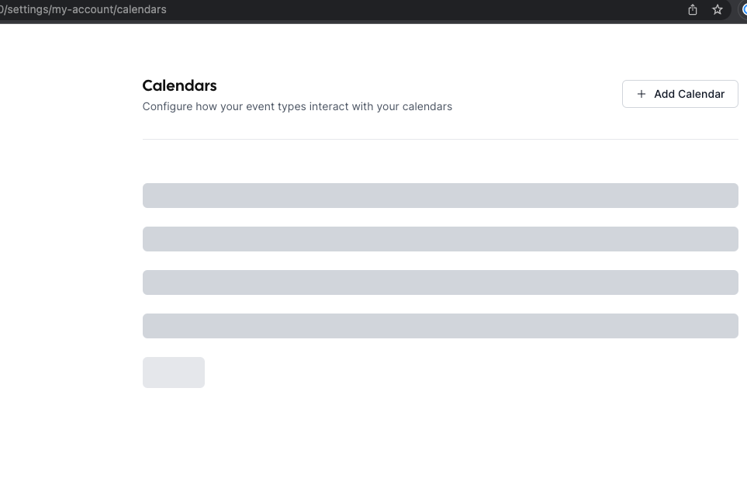Click the small skeleton button placeholder at bottom

(x=173, y=373)
